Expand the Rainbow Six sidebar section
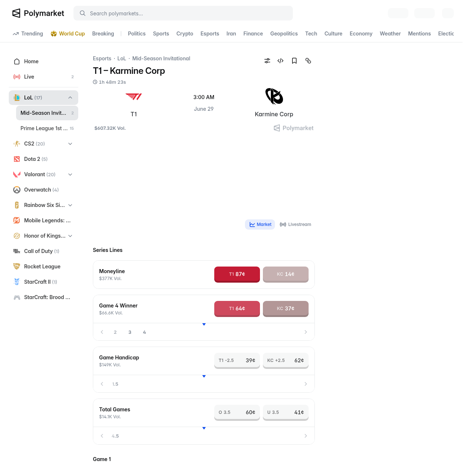This screenshot has width=468, height=468. click(x=70, y=205)
